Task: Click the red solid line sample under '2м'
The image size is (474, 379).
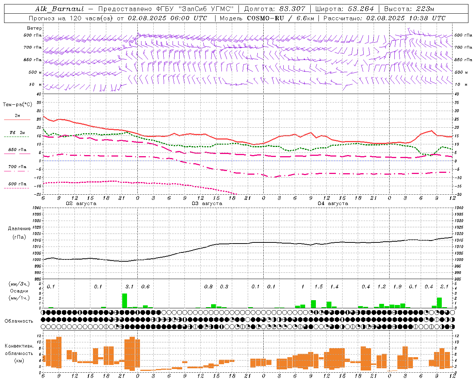Action: (x=17, y=120)
